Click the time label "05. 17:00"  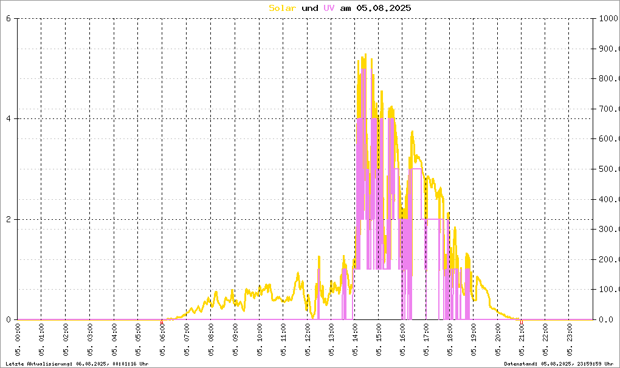pos(426,340)
